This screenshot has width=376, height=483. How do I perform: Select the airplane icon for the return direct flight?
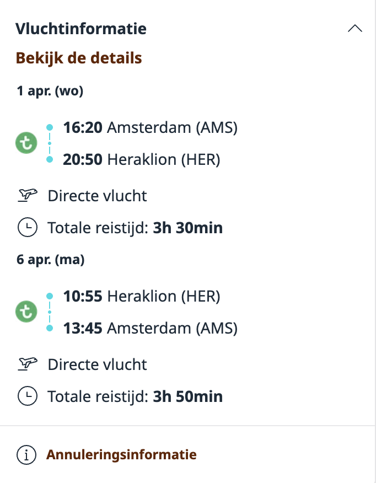(26, 364)
